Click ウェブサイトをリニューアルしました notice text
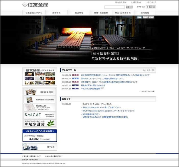 click(97, 104)
